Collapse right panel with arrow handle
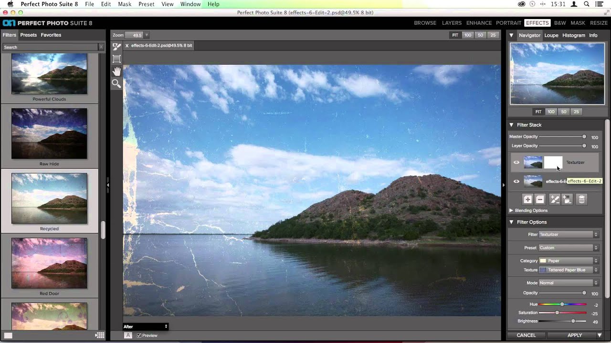 [504, 185]
